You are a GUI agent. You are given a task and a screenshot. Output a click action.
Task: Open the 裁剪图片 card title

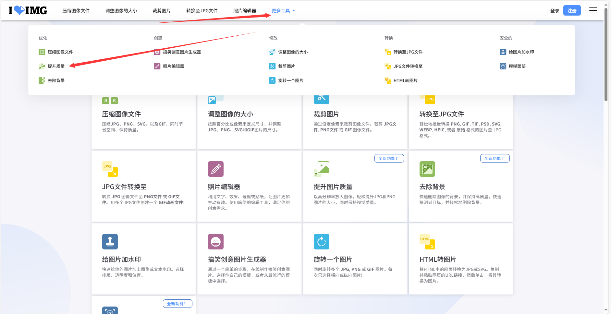[x=326, y=114]
